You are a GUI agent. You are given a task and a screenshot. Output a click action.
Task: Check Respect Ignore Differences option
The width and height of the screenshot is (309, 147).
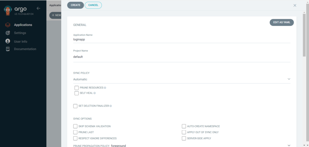tap(75, 138)
